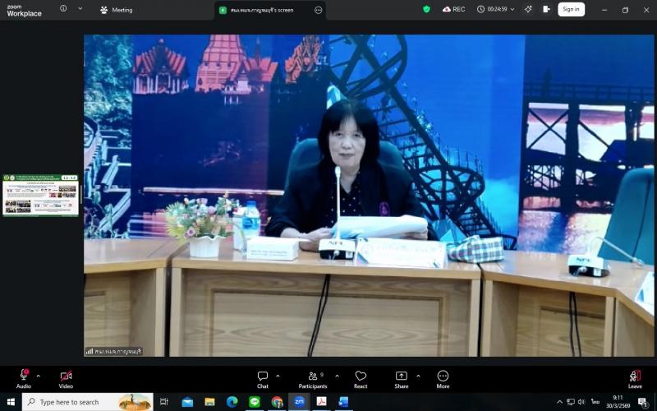
Task: Open the clock showing 9:11
Action: point(618,402)
